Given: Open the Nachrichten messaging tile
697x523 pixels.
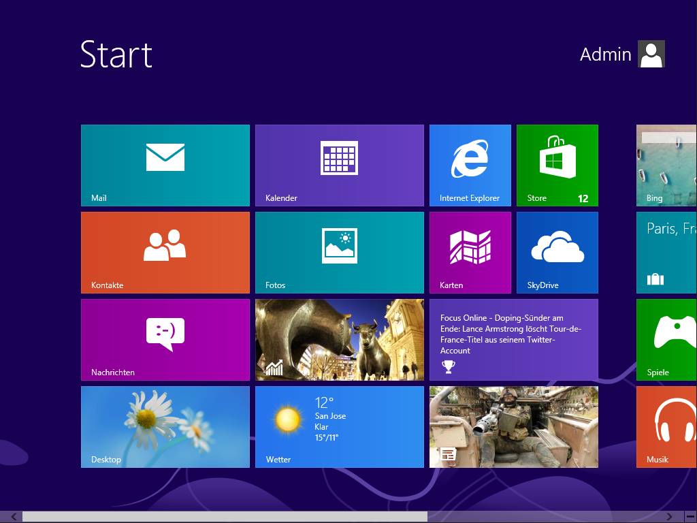Looking at the screenshot, I should [x=165, y=340].
